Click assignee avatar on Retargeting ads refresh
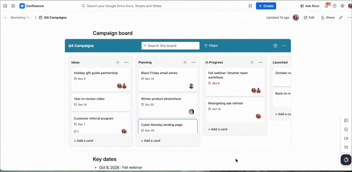The width and height of the screenshot is (352, 172). tap(258, 116)
